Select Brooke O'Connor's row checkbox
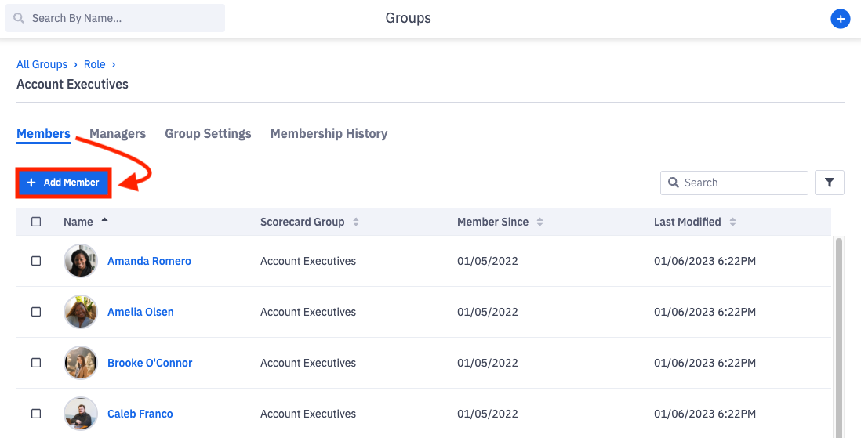Viewport: 861px width, 438px height. click(x=36, y=363)
